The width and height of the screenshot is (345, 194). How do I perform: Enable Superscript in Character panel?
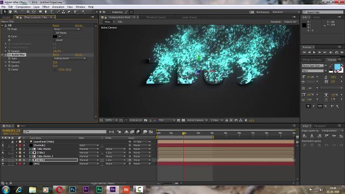tap(332, 106)
